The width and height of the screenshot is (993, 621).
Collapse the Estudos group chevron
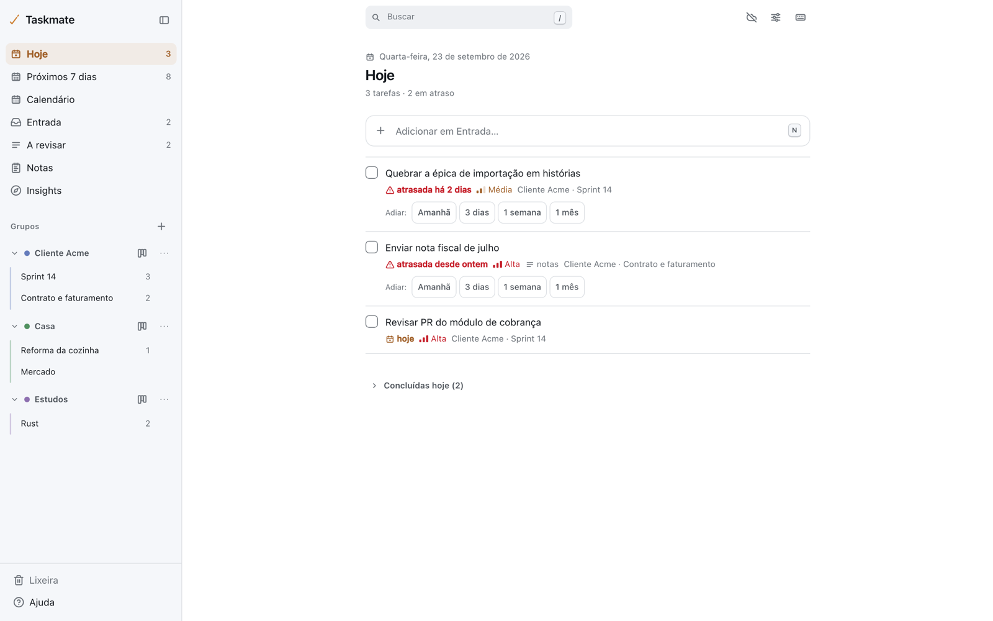pyautogui.click(x=14, y=399)
